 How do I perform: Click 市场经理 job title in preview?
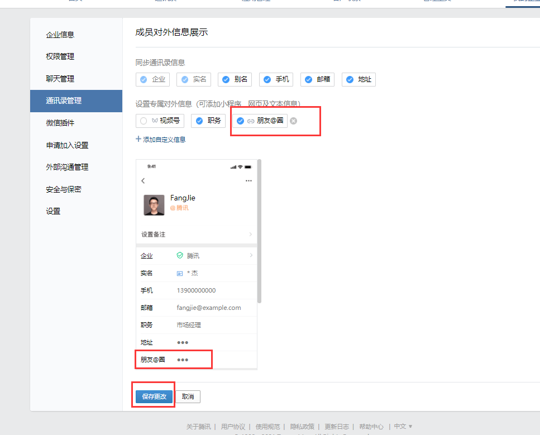[189, 325]
